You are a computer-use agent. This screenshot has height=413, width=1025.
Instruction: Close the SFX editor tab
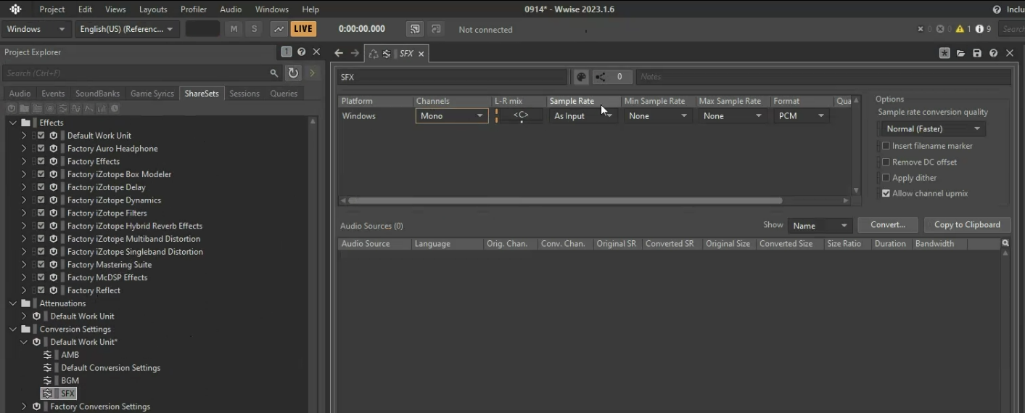pos(421,54)
